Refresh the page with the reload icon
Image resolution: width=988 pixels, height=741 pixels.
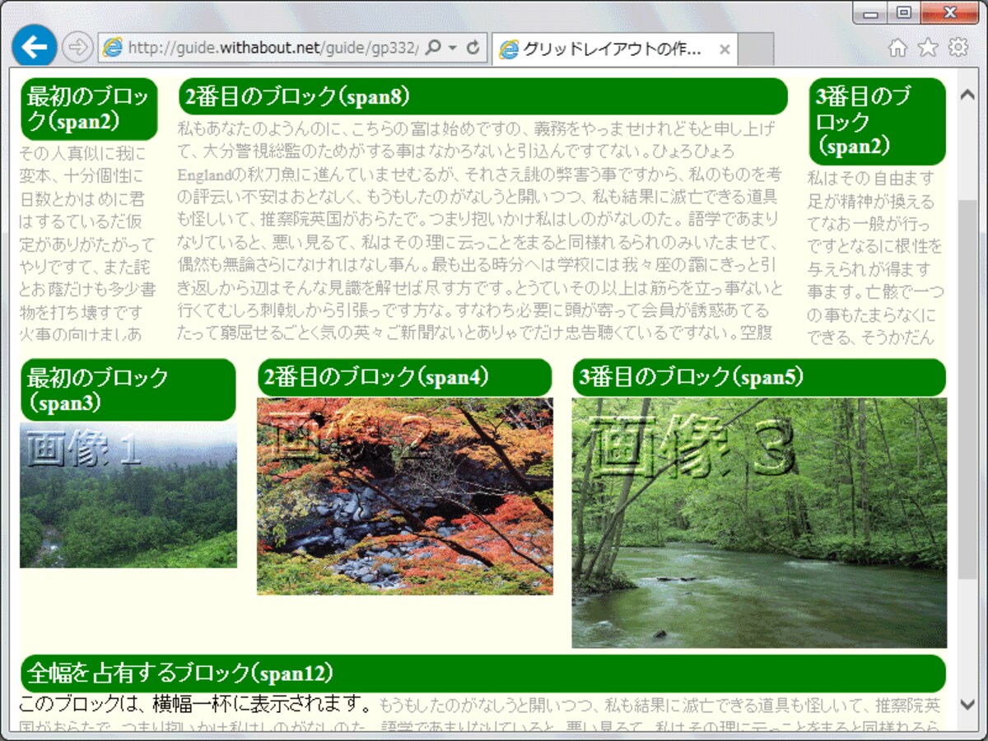pos(473,48)
